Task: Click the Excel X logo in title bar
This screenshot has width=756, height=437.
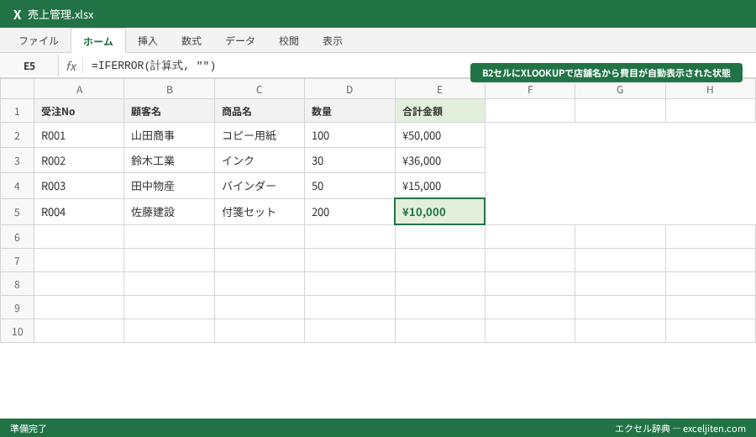Action: pyautogui.click(x=18, y=14)
